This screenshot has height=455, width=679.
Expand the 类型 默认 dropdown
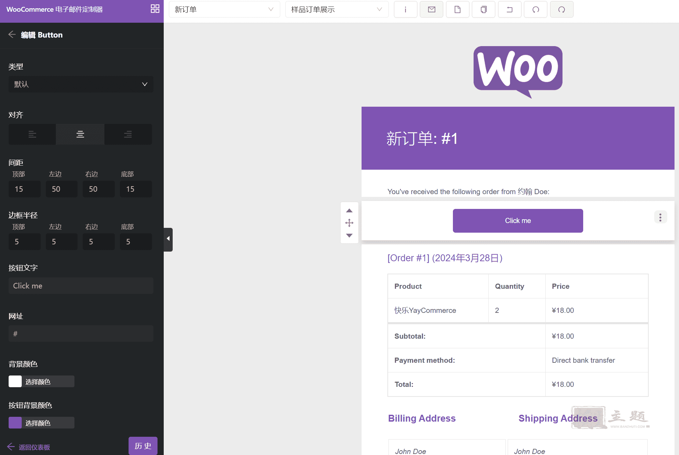click(81, 84)
